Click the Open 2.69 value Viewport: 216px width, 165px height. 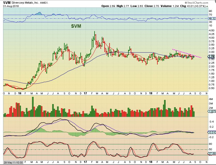[x=108, y=6]
